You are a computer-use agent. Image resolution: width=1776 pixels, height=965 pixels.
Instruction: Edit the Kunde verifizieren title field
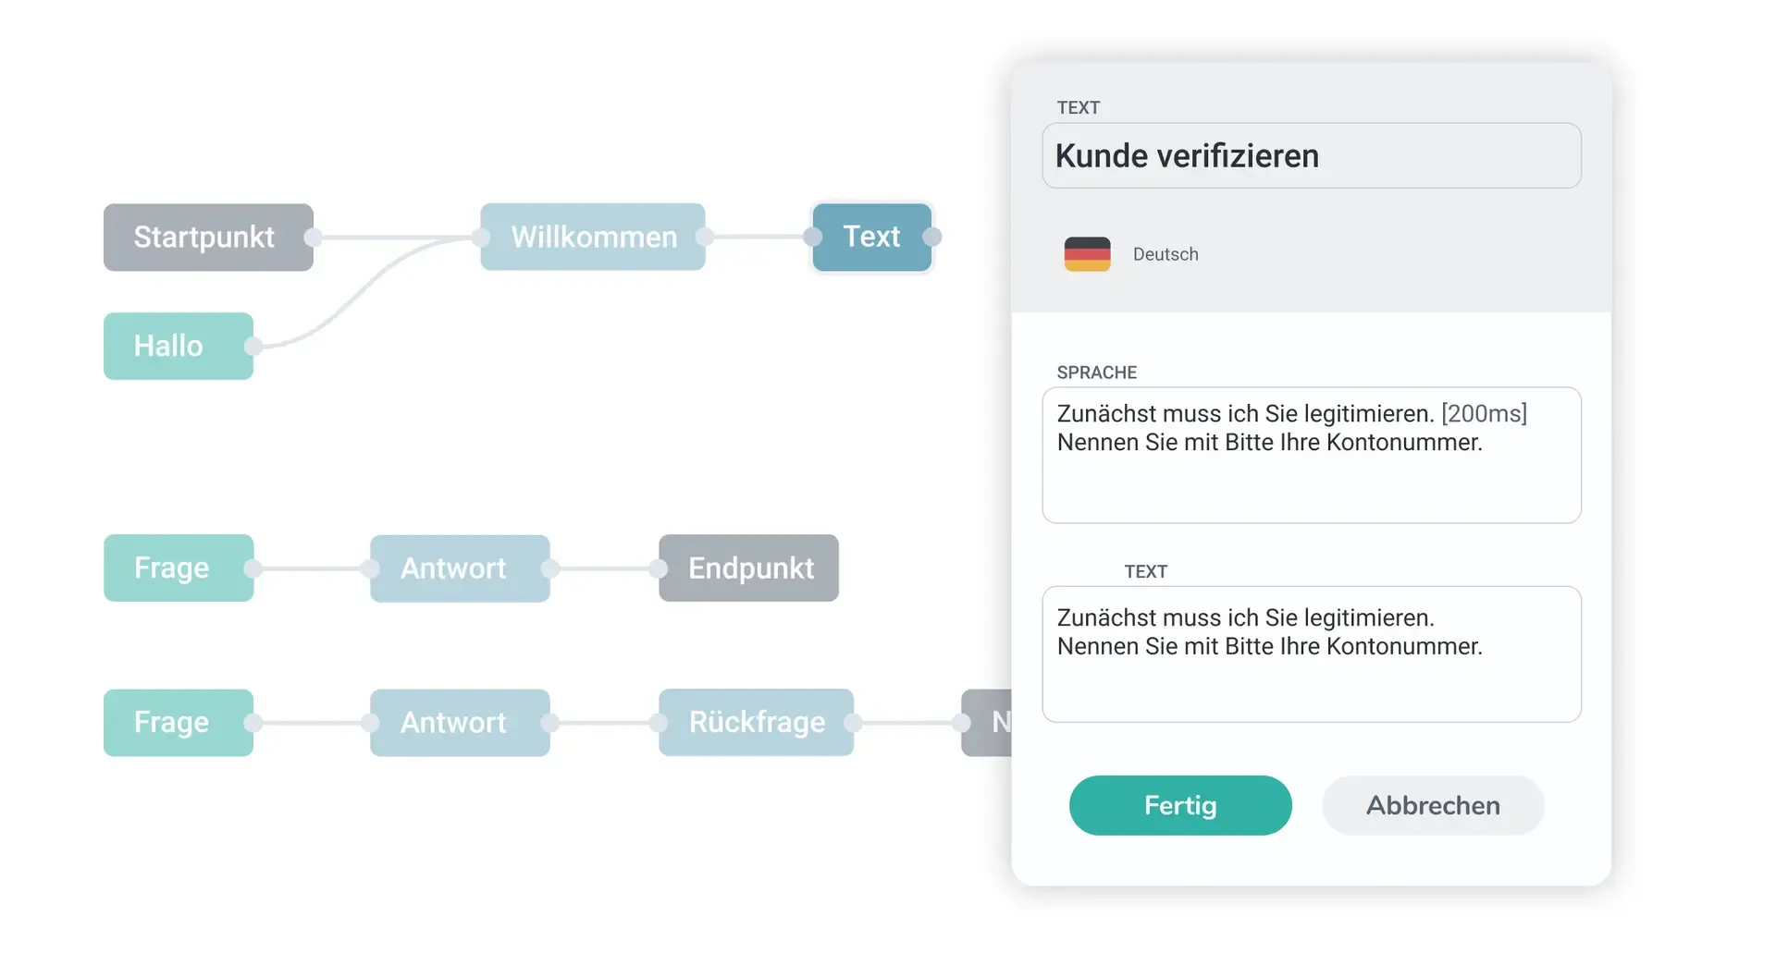click(1311, 155)
